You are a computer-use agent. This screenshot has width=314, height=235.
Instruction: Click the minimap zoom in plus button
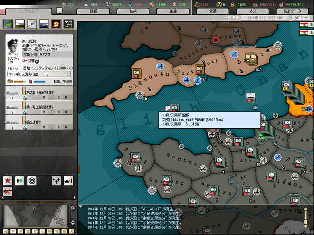[x=73, y=208]
